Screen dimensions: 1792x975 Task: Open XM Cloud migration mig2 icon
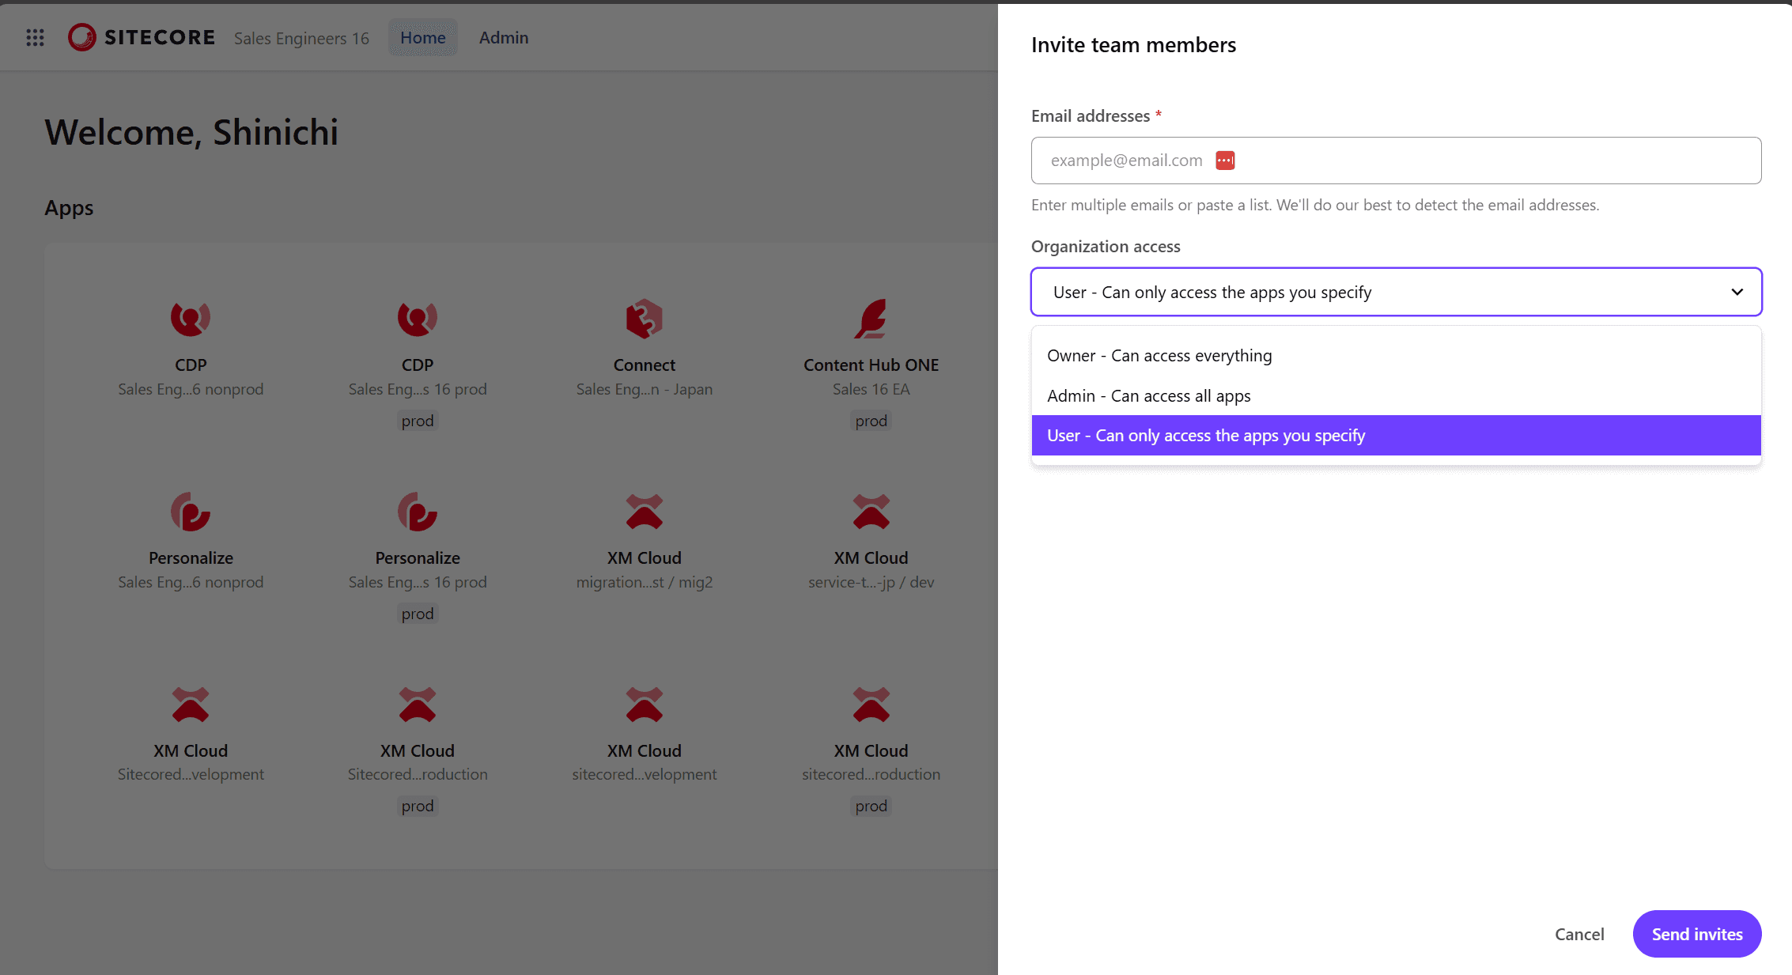tap(644, 512)
